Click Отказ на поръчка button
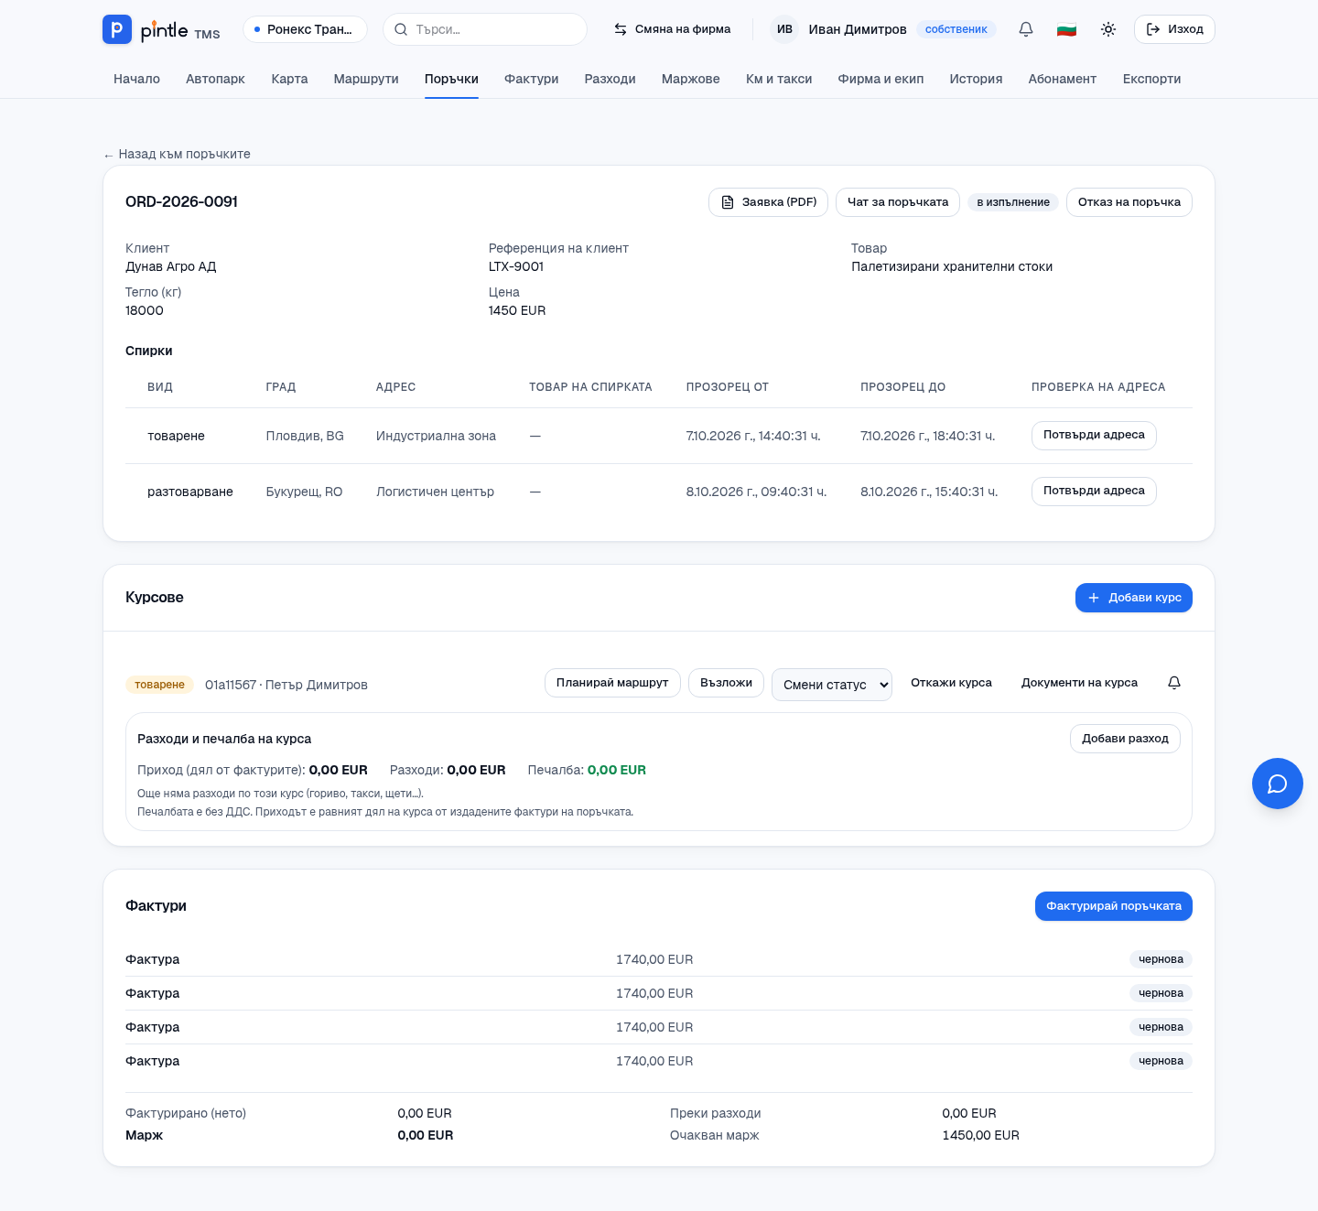Screen dimensions: 1318x1211 [1129, 202]
